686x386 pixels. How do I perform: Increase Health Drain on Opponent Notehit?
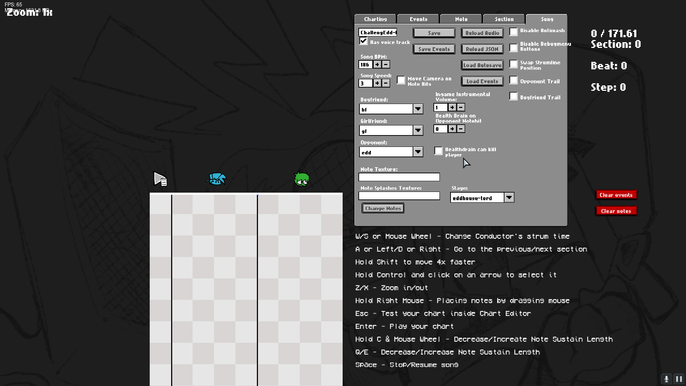click(452, 129)
